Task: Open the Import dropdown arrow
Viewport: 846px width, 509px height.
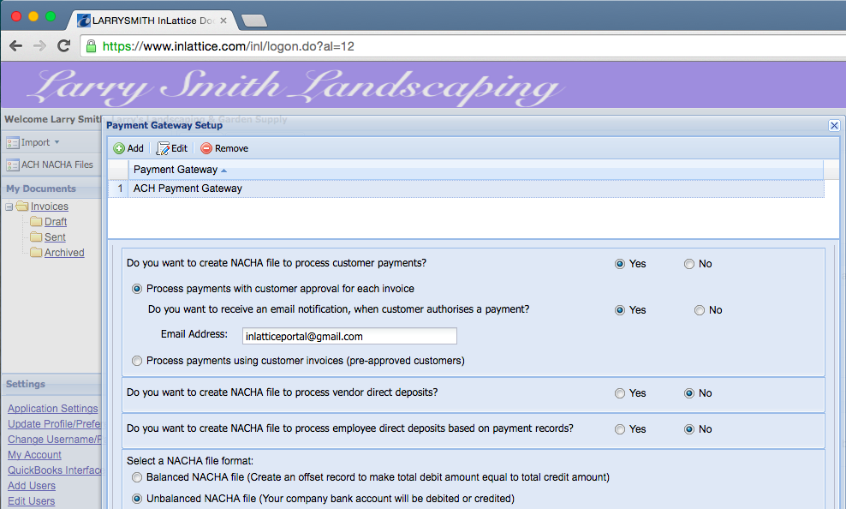Action: point(57,142)
